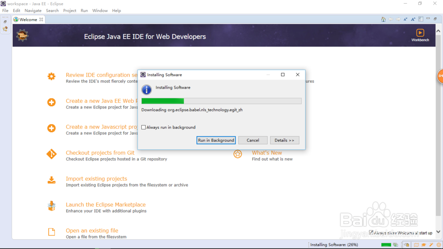Click Welcome page scrollbar down arrow
This screenshot has height=249, width=443.
(x=438, y=232)
